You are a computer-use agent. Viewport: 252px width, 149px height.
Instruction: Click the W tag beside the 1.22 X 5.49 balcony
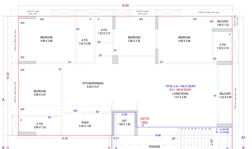click(x=215, y=96)
